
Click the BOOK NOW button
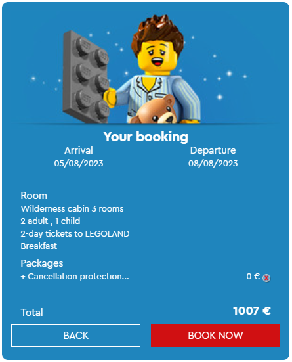point(215,335)
